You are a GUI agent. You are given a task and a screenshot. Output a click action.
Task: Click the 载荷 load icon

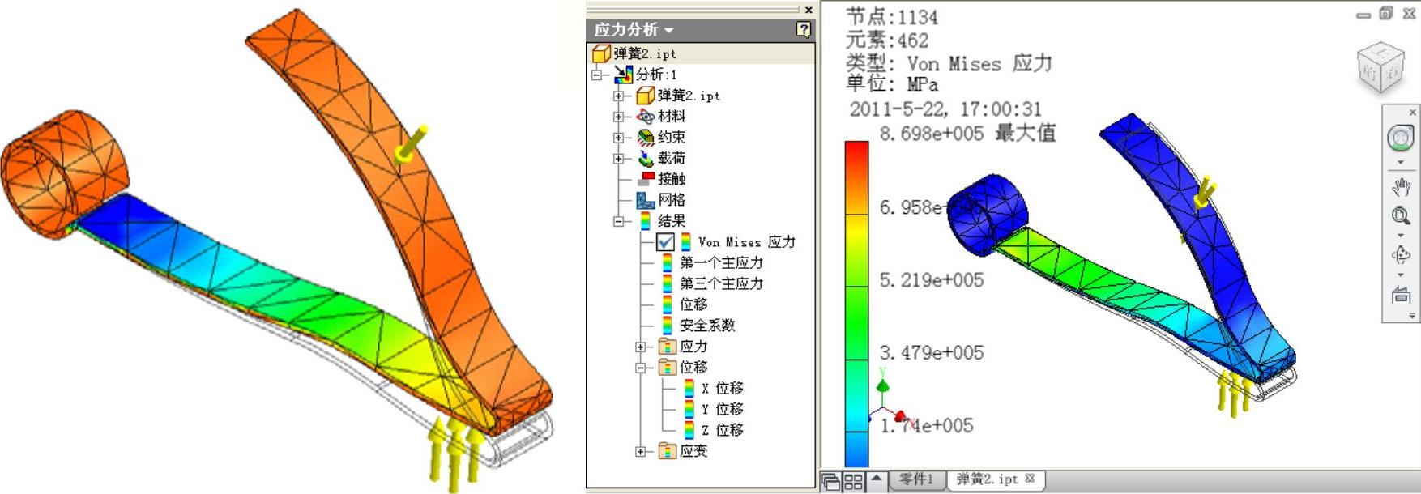pyautogui.click(x=645, y=159)
